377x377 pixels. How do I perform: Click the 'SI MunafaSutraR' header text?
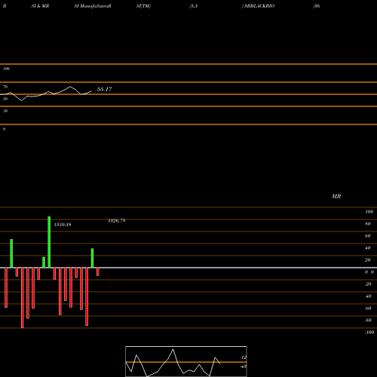coord(93,6)
